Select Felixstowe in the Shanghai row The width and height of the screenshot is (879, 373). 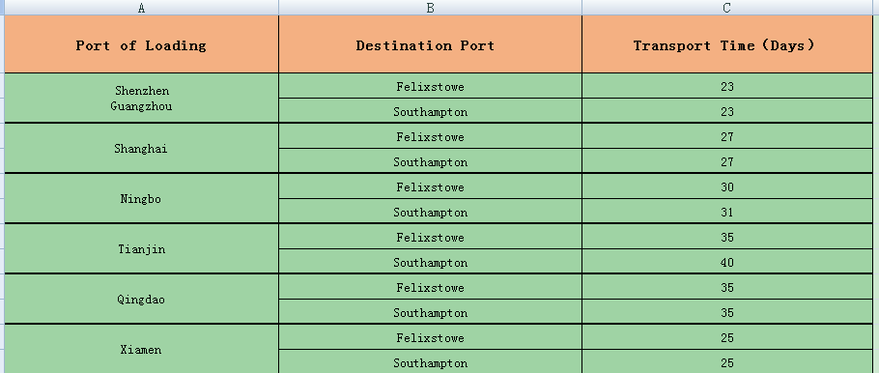point(430,136)
